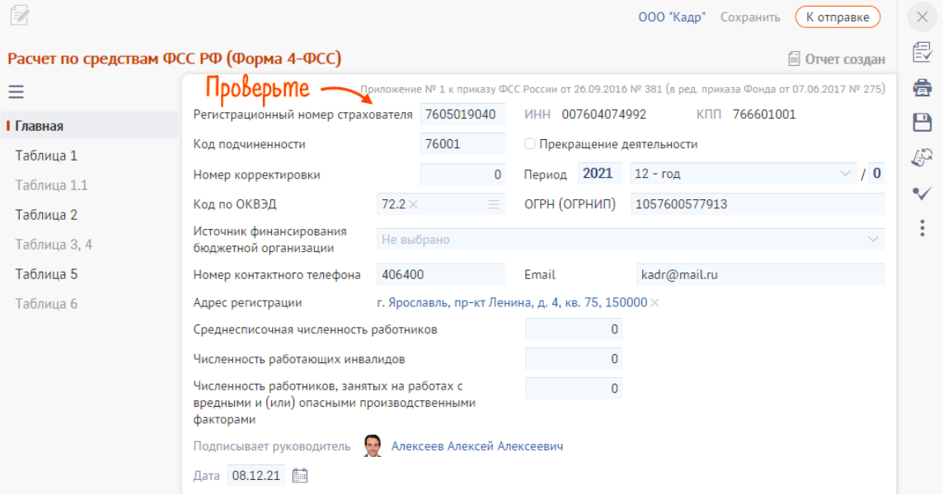Image resolution: width=943 pixels, height=494 pixels.
Task: Click the checklist icon in right sidebar
Action: pyautogui.click(x=922, y=53)
